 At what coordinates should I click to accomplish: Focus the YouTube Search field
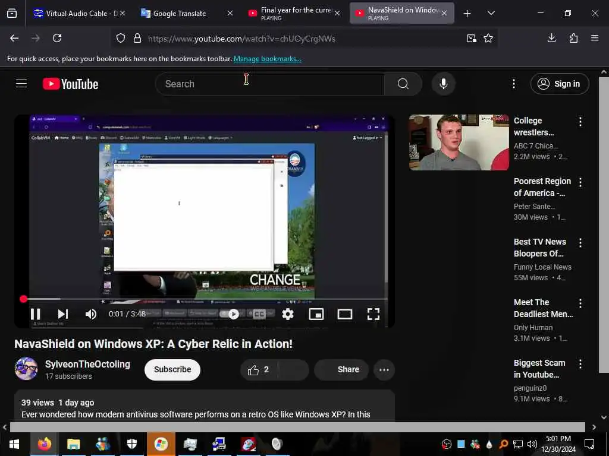tap(270, 84)
